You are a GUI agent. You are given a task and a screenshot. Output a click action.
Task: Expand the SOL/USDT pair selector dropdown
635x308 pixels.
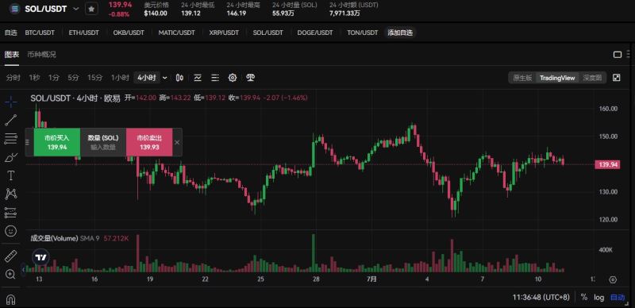click(75, 9)
